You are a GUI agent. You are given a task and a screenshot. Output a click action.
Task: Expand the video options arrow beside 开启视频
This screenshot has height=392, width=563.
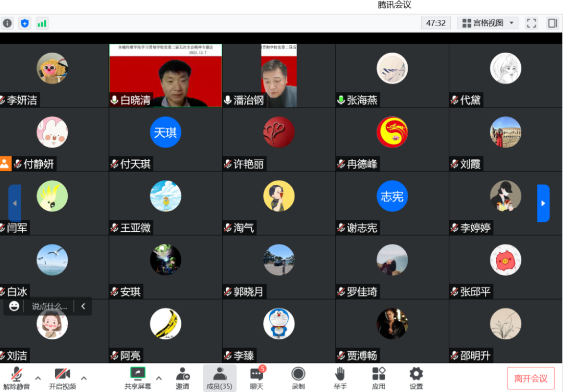click(x=83, y=378)
